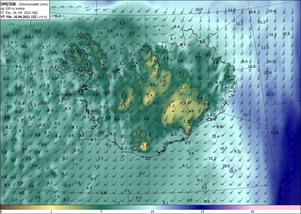Viewport: 301px width, 214px height.
Task: Click the map value "6.9"
Action: (119, 35)
